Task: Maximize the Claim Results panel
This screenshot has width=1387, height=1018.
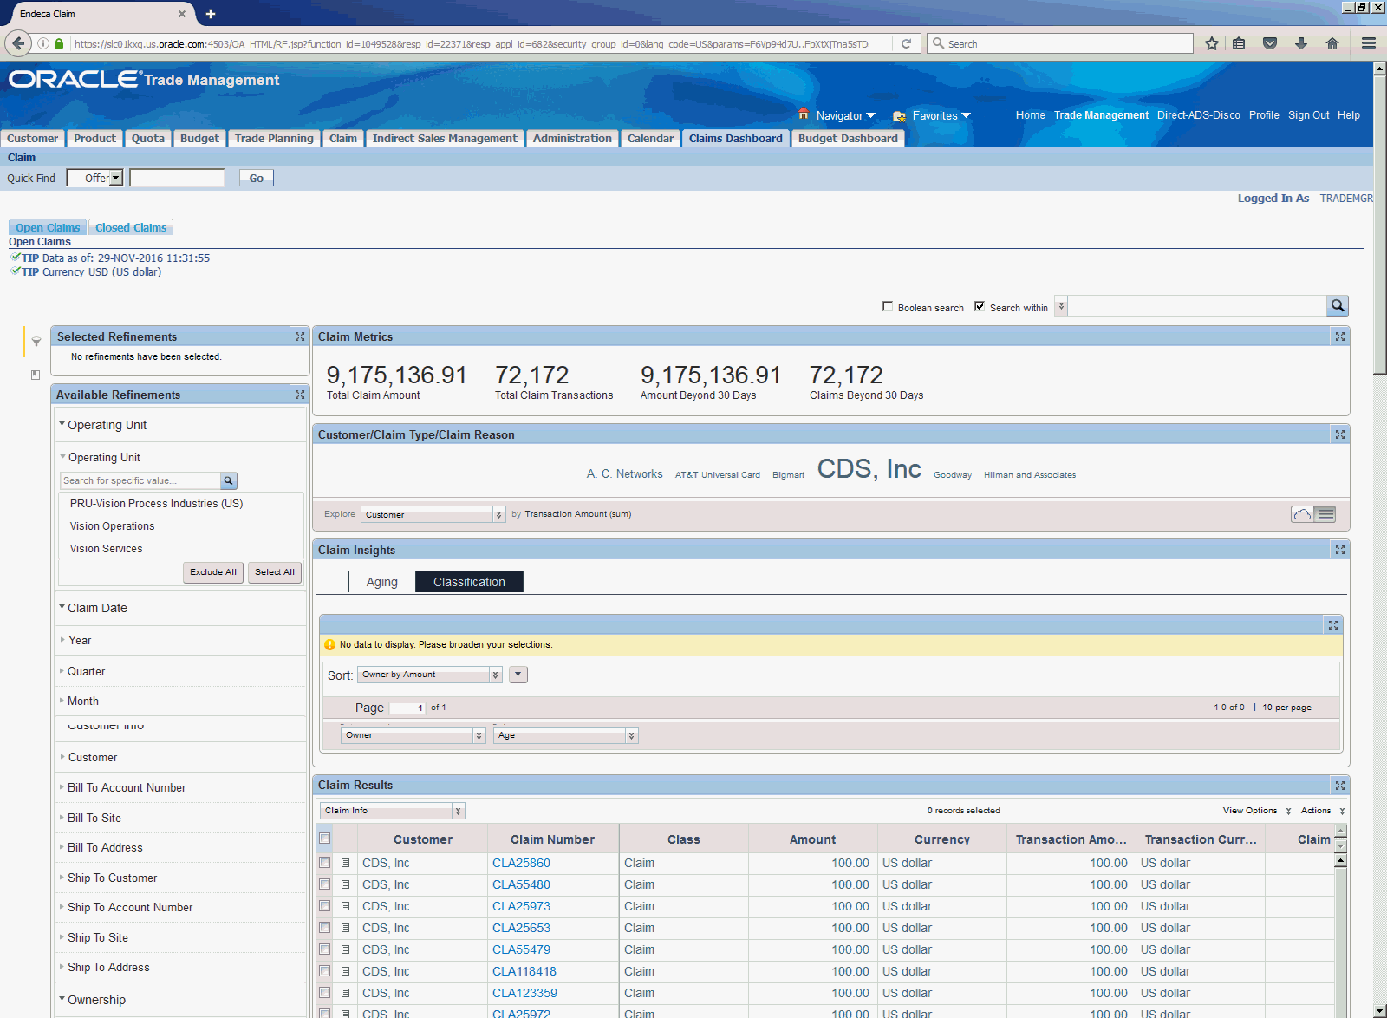Action: (1340, 785)
